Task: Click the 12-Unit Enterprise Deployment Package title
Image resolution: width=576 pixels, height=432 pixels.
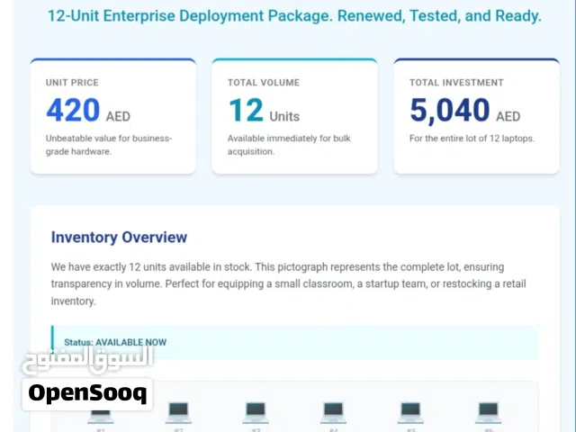Action: (294, 16)
